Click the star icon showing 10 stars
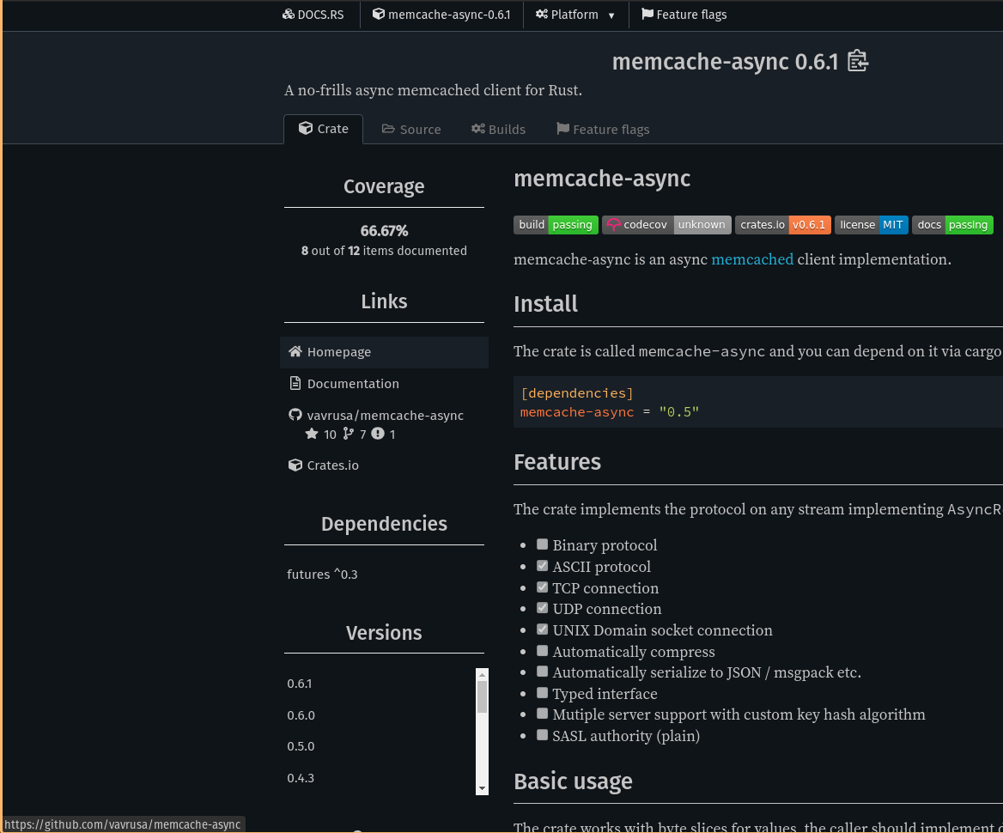 pos(312,434)
